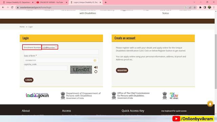This screenshot has height=122, width=217.
Task: Click the page vertical scrollbar
Action: coord(216,62)
